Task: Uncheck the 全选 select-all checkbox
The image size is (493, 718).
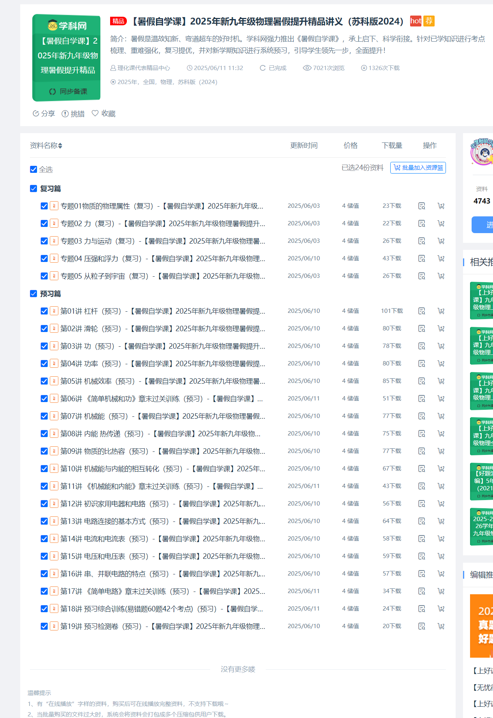Action: point(33,169)
